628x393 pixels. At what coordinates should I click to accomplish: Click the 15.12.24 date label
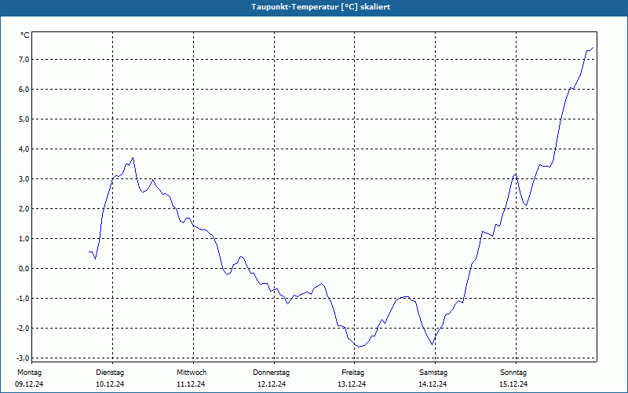(x=514, y=384)
